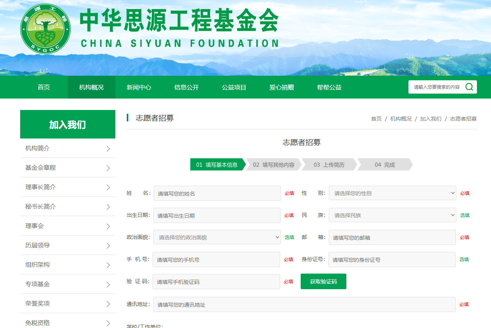
Task: Open 新闻中心 in the navigation bar
Action: pos(139,88)
